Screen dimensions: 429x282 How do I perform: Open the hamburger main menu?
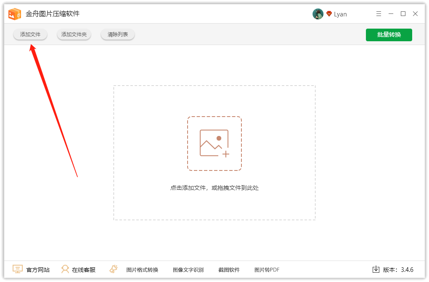pyautogui.click(x=379, y=13)
